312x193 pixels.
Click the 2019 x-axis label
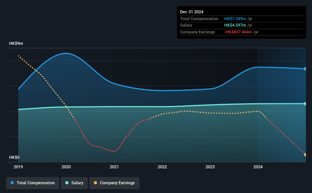[18, 167]
